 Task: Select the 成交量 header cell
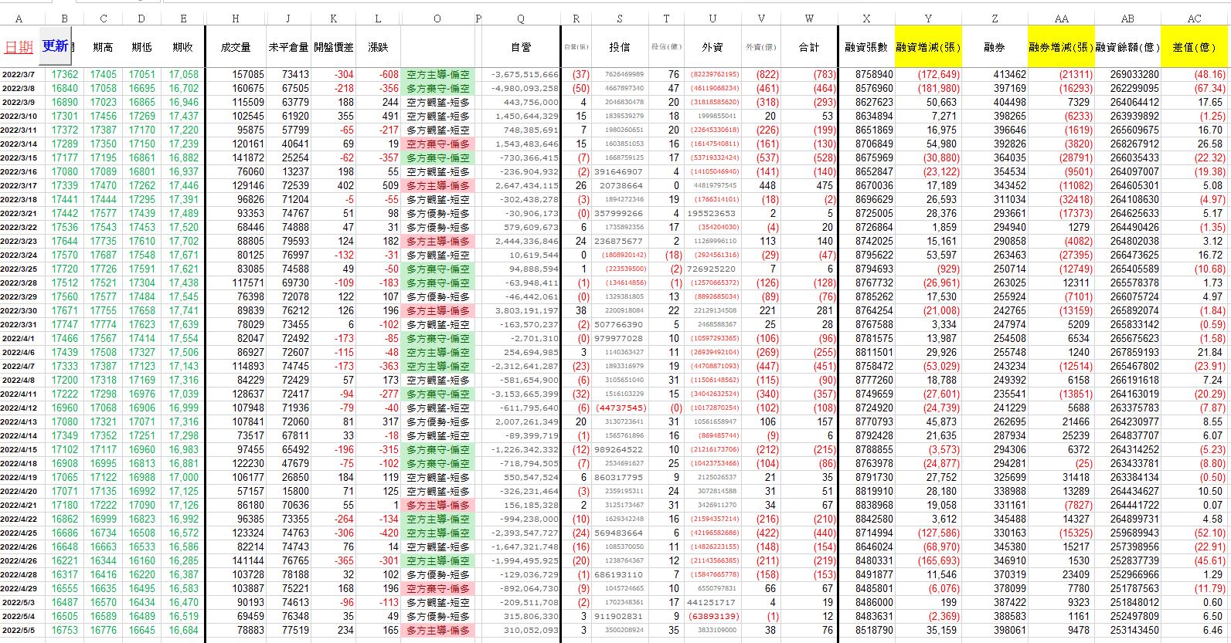[236, 47]
